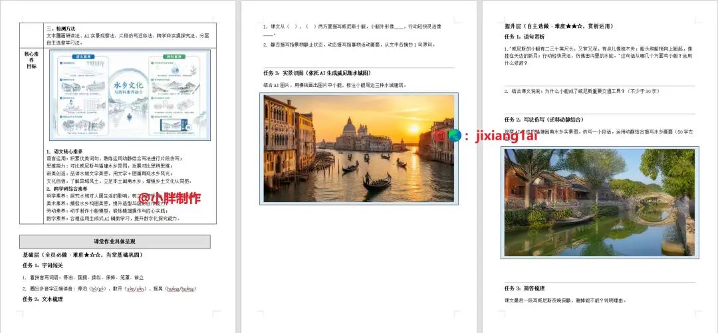The image size is (718, 333).
Task: Click the '任务 3：简答梳理' heading
Action: [x=525, y=288]
